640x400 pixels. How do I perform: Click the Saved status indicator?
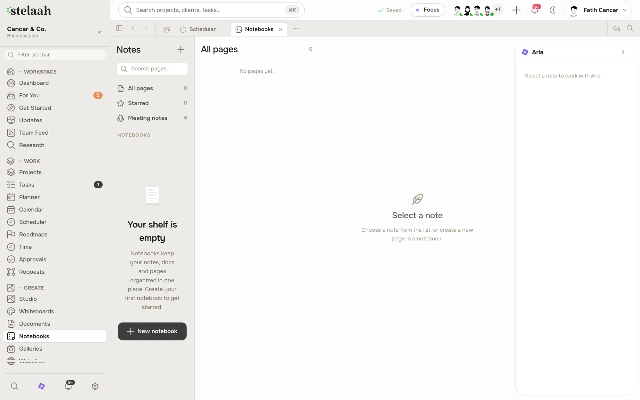coord(389,10)
